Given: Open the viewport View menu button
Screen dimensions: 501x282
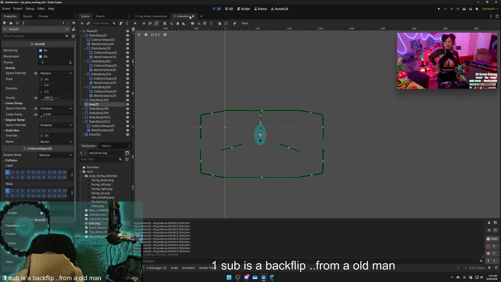Looking at the screenshot, I should (245, 23).
